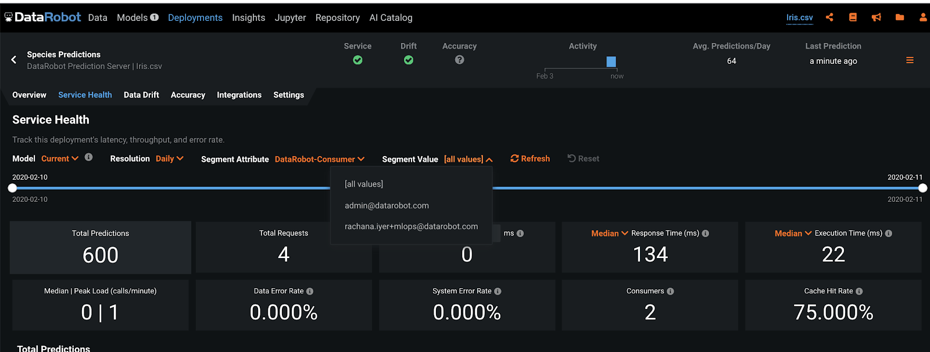Switch to the Overview tab
930x352 pixels.
click(29, 95)
